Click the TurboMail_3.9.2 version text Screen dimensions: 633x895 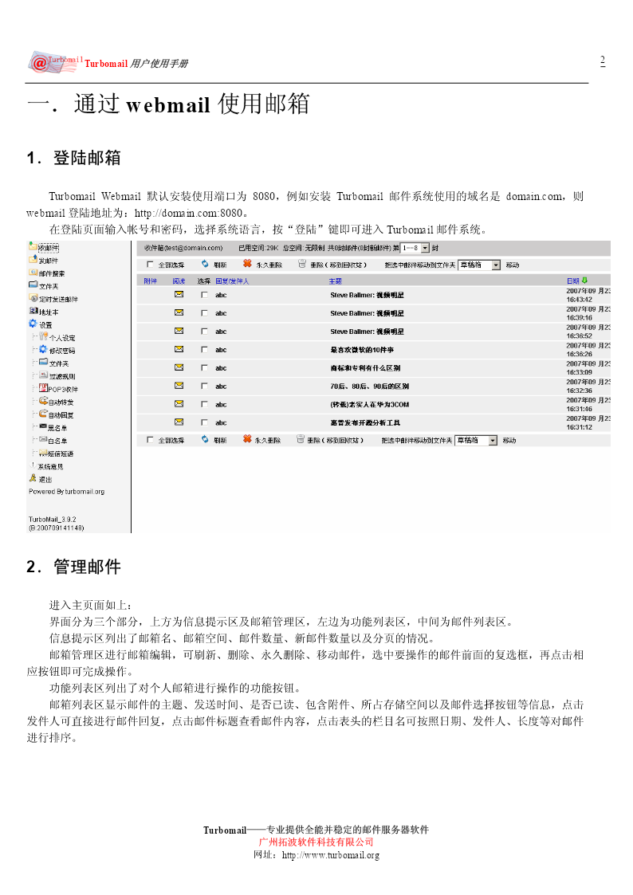tap(52, 520)
